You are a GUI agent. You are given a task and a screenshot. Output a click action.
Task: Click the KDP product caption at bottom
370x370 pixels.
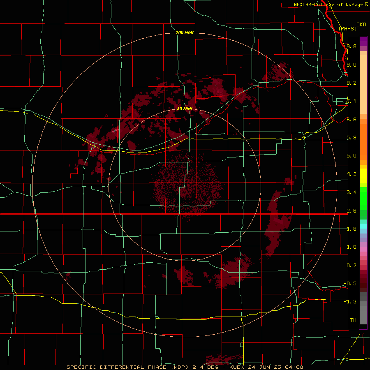(185, 367)
